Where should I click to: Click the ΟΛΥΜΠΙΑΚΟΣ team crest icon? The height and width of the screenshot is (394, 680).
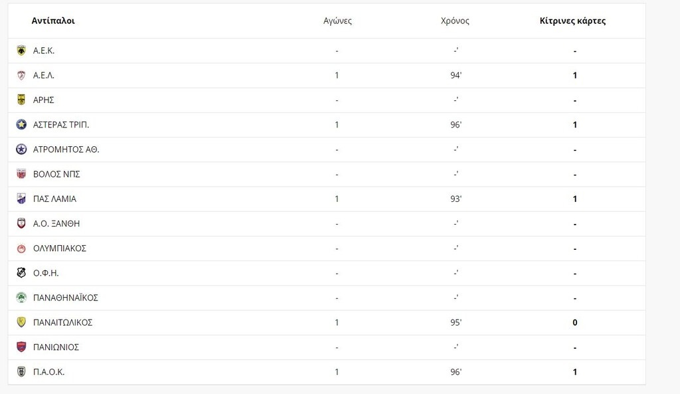[21, 248]
